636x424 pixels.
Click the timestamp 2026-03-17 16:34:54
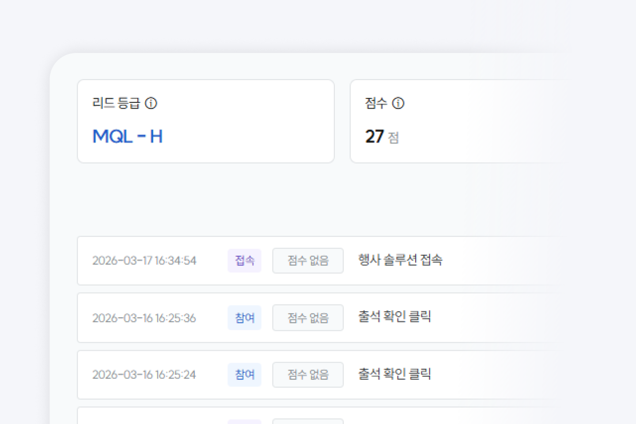pyautogui.click(x=144, y=261)
